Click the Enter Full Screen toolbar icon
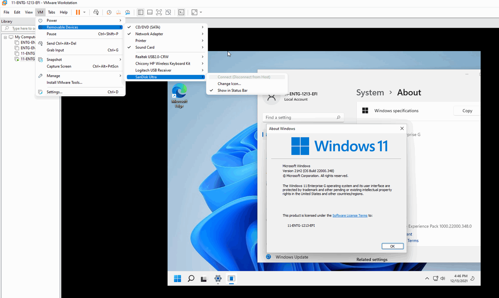Image resolution: width=499 pixels, height=298 pixels. pyautogui.click(x=159, y=12)
